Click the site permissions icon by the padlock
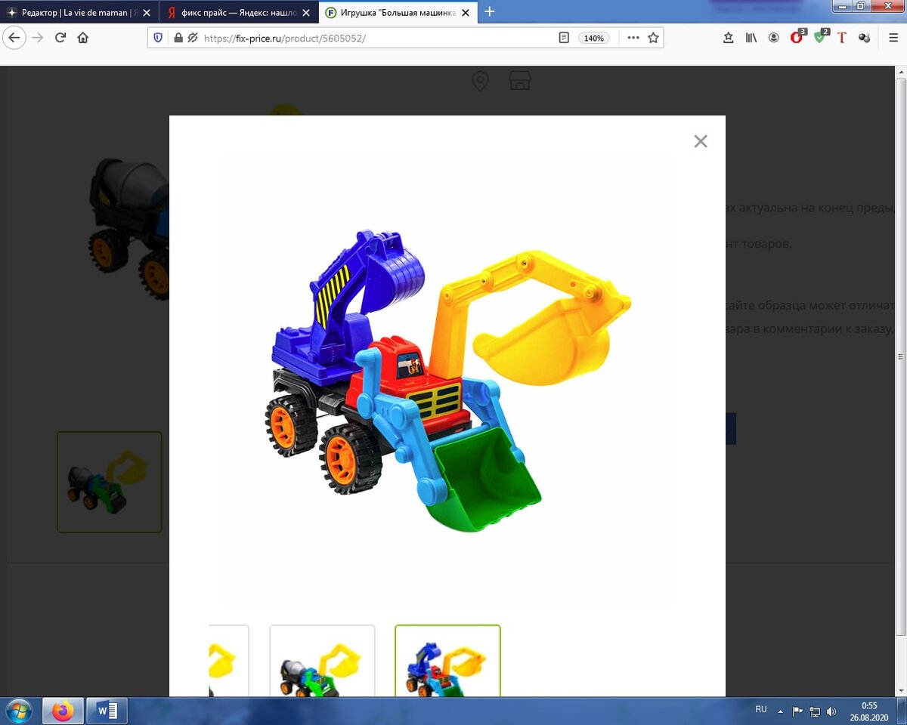Image resolution: width=907 pixels, height=725 pixels. (x=193, y=38)
